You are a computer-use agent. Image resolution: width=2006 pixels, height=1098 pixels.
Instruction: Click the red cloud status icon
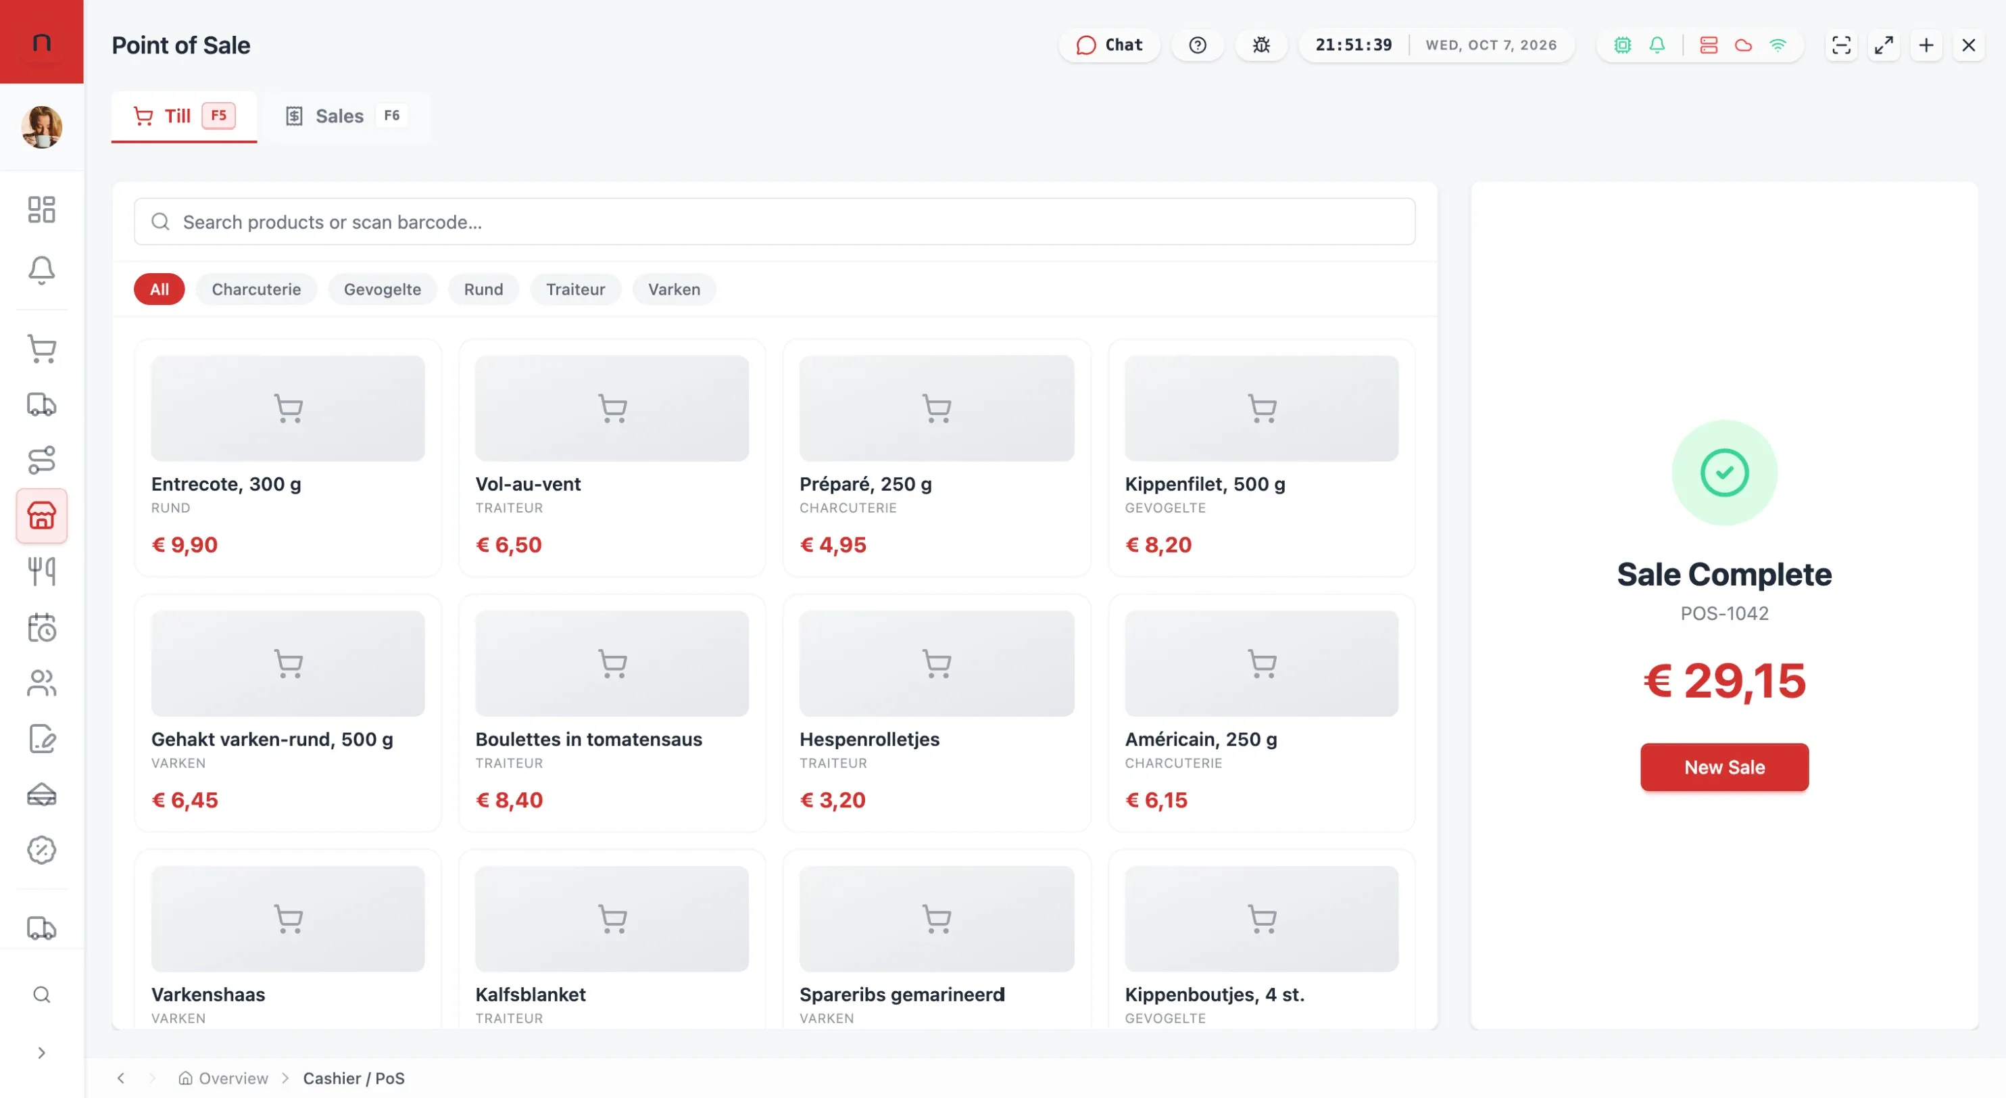tap(1744, 45)
